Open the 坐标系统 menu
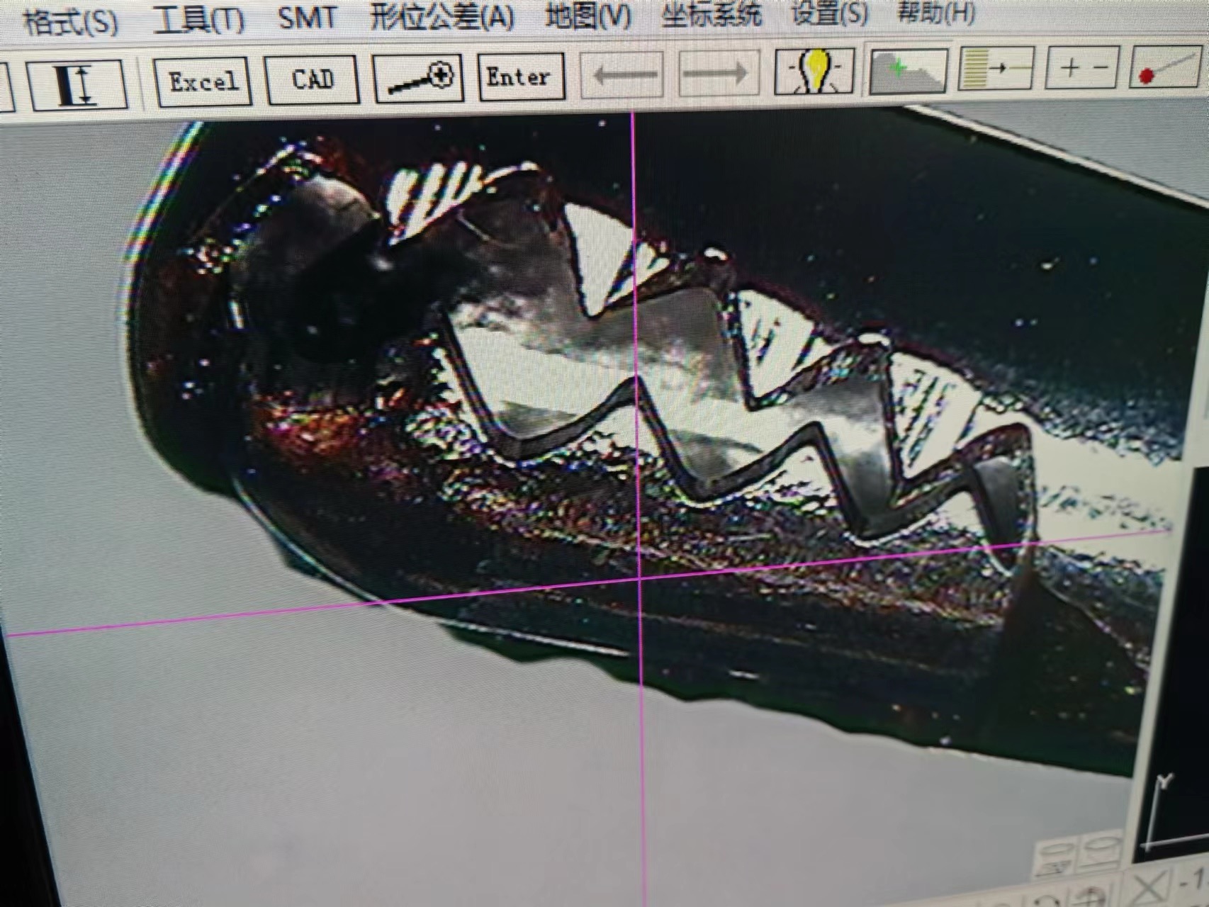Image resolution: width=1209 pixels, height=907 pixels. [x=711, y=15]
